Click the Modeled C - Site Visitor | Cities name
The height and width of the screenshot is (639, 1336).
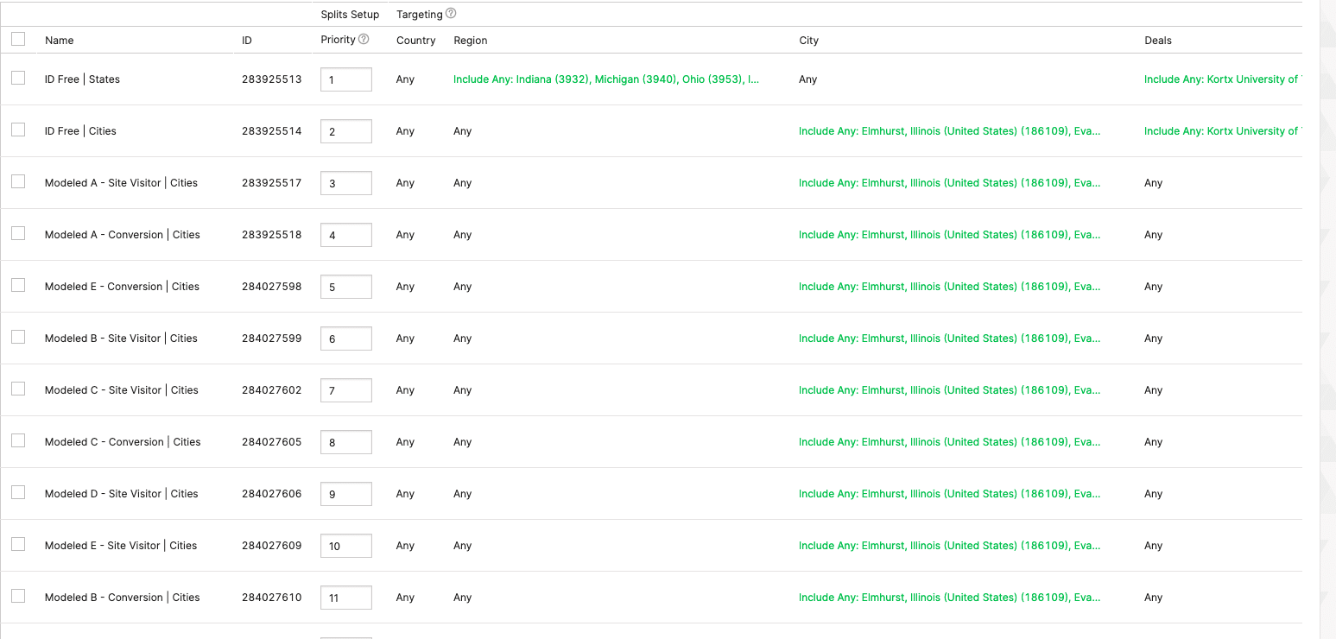122,390
